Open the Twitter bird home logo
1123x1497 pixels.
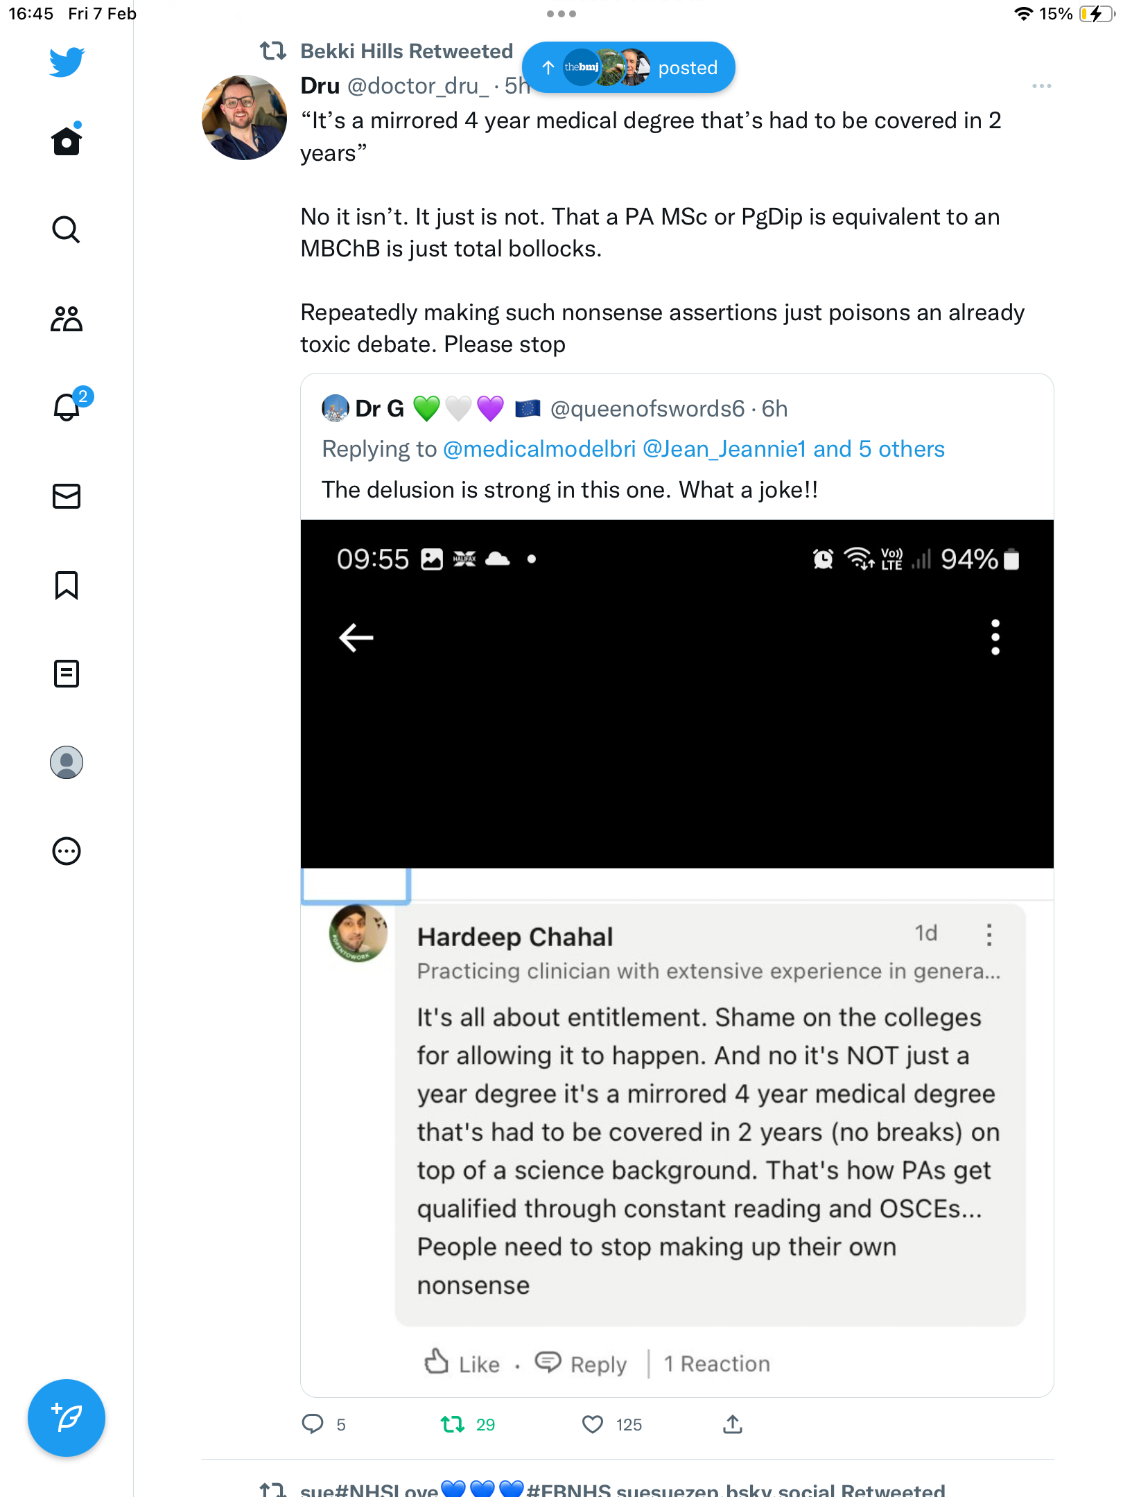67,62
